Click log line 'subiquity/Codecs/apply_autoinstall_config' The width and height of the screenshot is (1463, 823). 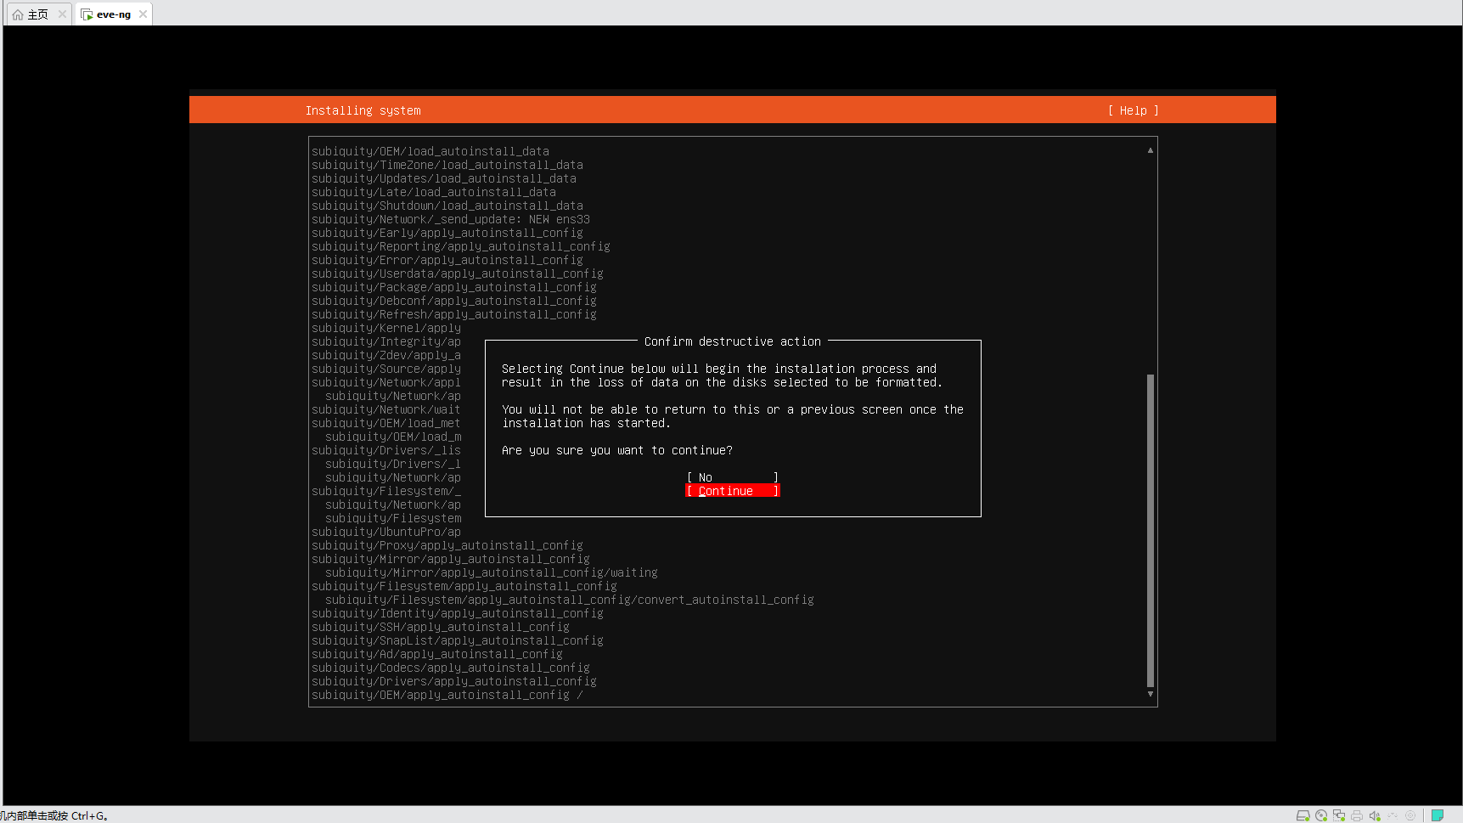[x=451, y=668]
